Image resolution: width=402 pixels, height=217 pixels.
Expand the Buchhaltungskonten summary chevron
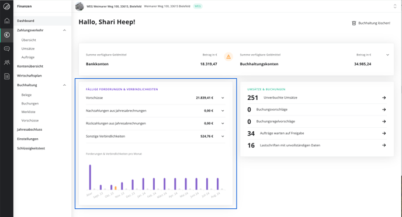pyautogui.click(x=387, y=55)
